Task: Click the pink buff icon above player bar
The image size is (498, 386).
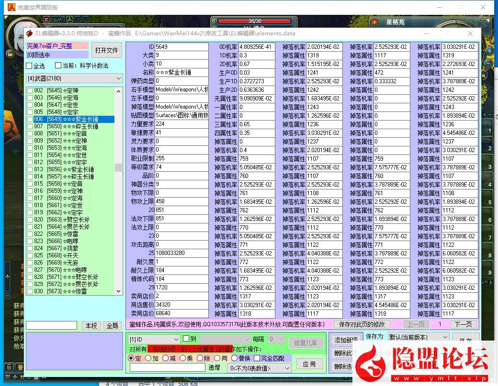Action: tap(46, 20)
